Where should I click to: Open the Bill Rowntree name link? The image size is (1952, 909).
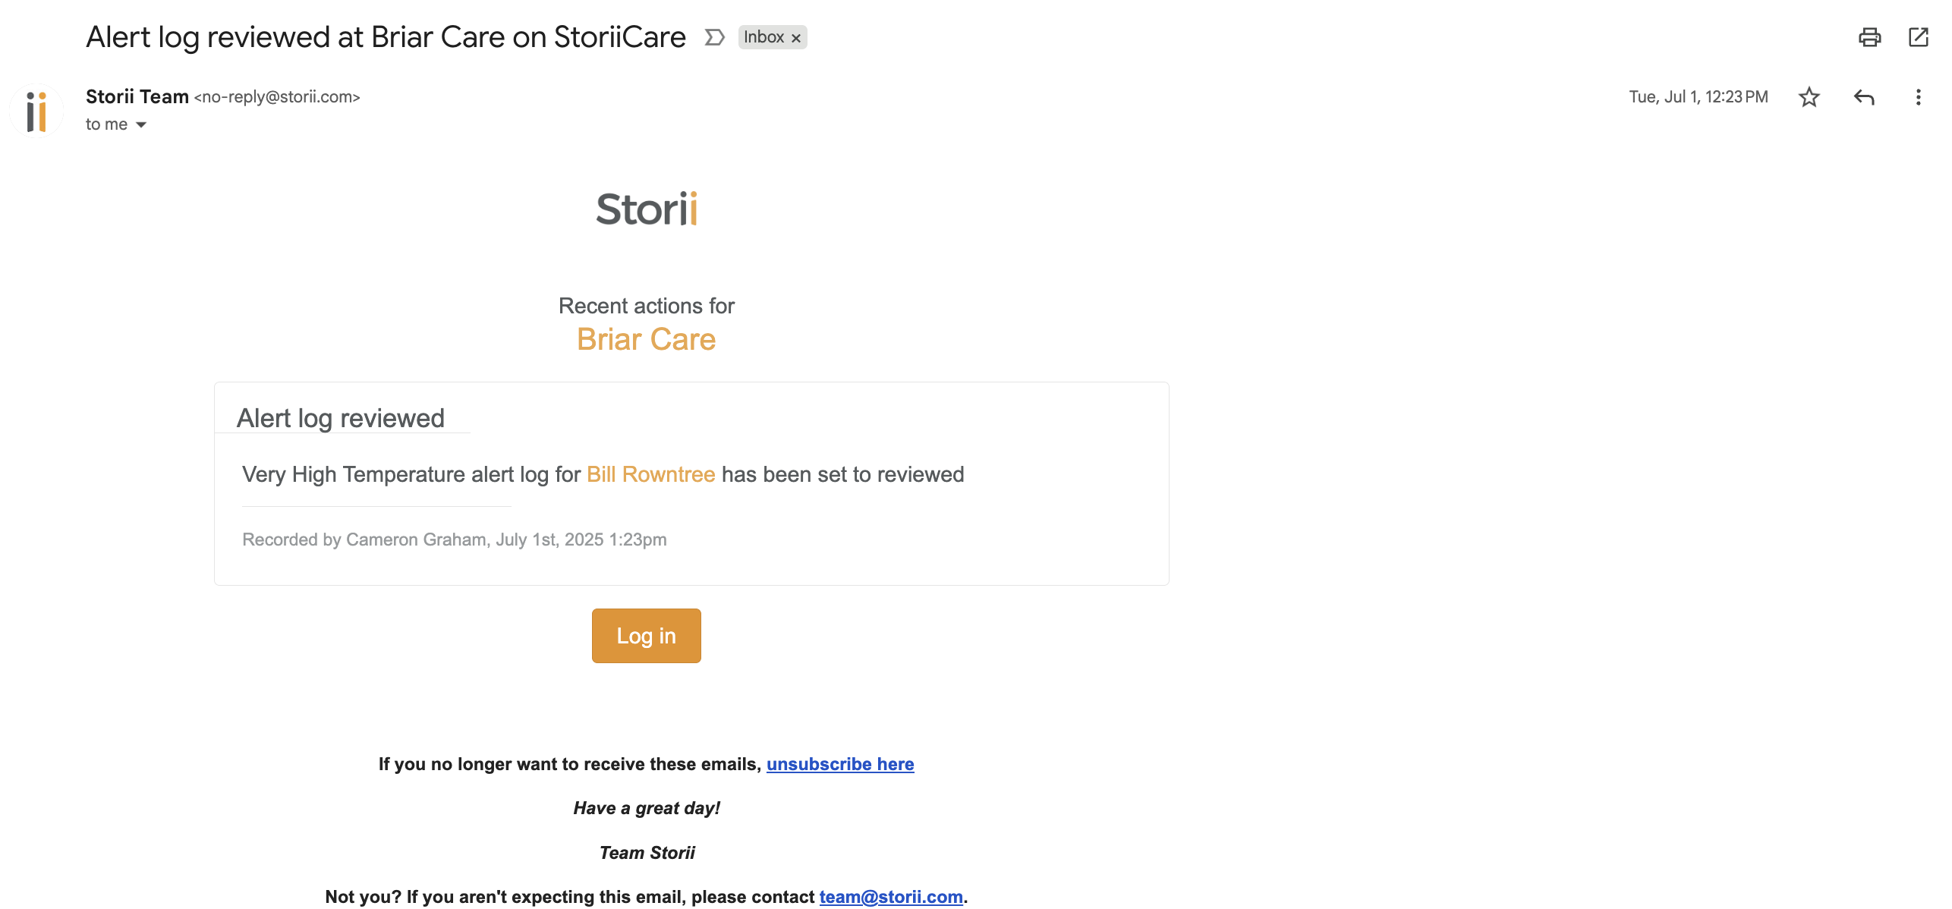tap(650, 474)
